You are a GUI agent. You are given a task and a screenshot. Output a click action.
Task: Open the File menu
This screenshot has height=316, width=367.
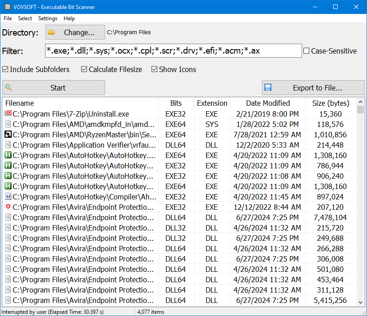pyautogui.click(x=8, y=18)
